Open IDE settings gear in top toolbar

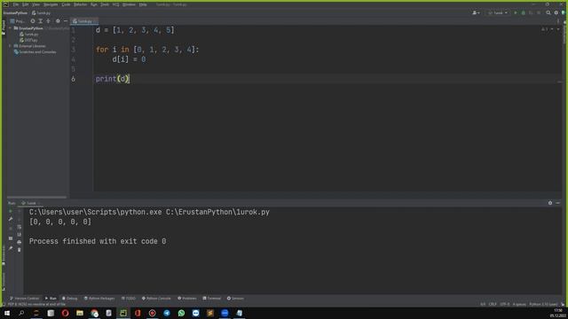556,12
